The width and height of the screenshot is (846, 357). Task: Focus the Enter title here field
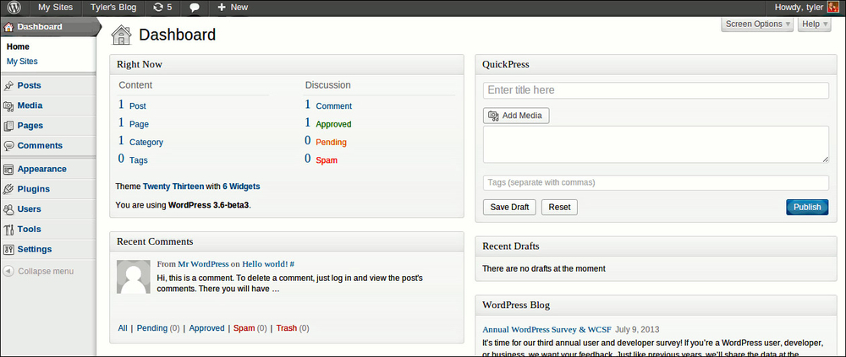pyautogui.click(x=656, y=90)
